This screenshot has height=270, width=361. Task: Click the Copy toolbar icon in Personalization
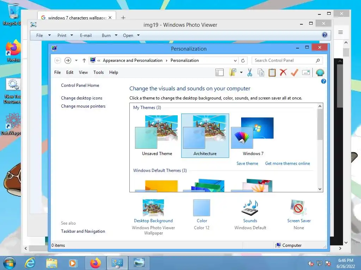(x=261, y=72)
